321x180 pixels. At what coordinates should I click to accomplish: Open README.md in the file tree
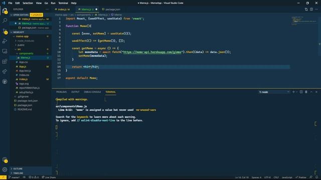click(x=25, y=109)
